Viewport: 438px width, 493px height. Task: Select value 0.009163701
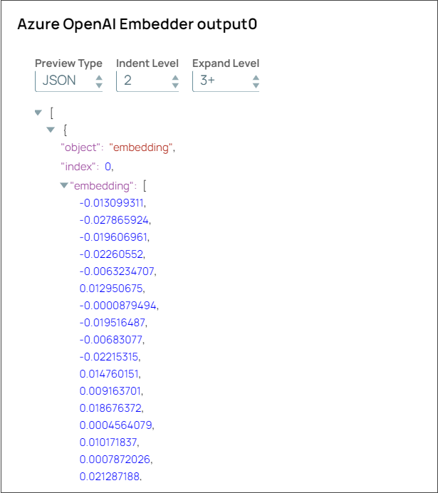[x=110, y=391]
